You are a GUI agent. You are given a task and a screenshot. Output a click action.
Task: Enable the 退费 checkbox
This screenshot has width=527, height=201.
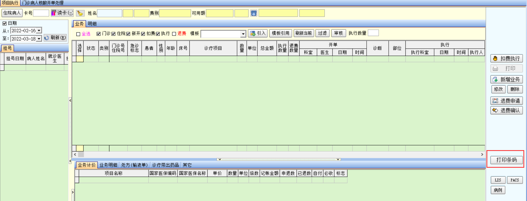[174, 34]
